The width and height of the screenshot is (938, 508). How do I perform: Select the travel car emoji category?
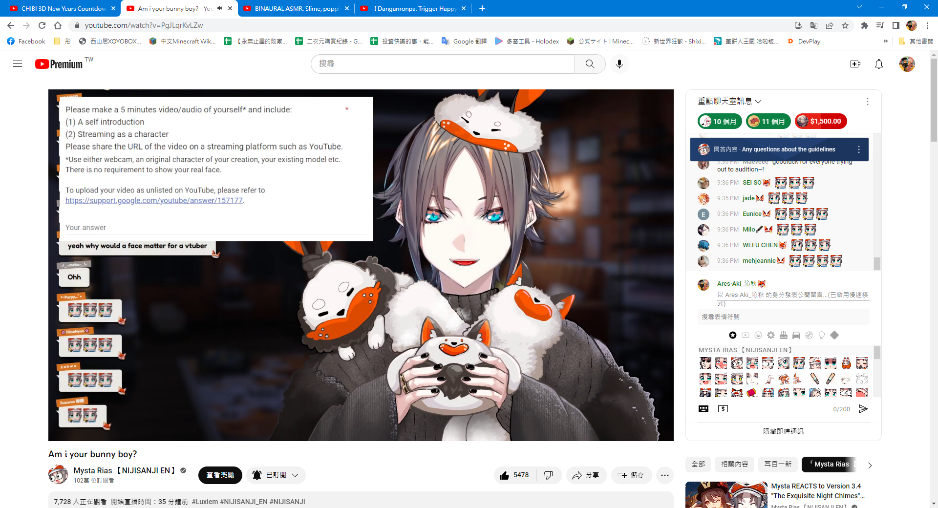(796, 335)
